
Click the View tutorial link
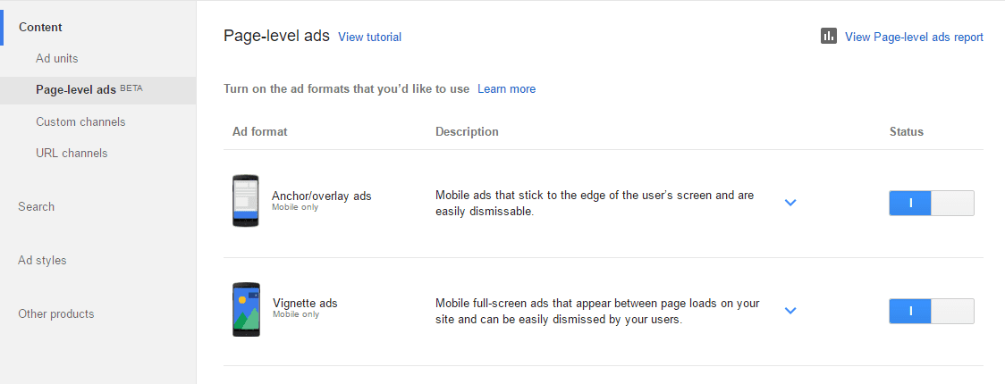(369, 38)
